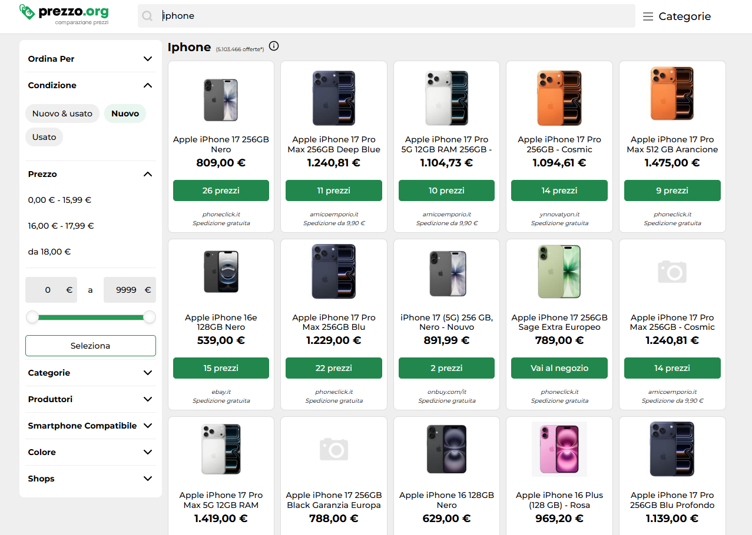Expand the Ordina Per section
Viewport: 752px width, 535px height.
click(x=91, y=59)
